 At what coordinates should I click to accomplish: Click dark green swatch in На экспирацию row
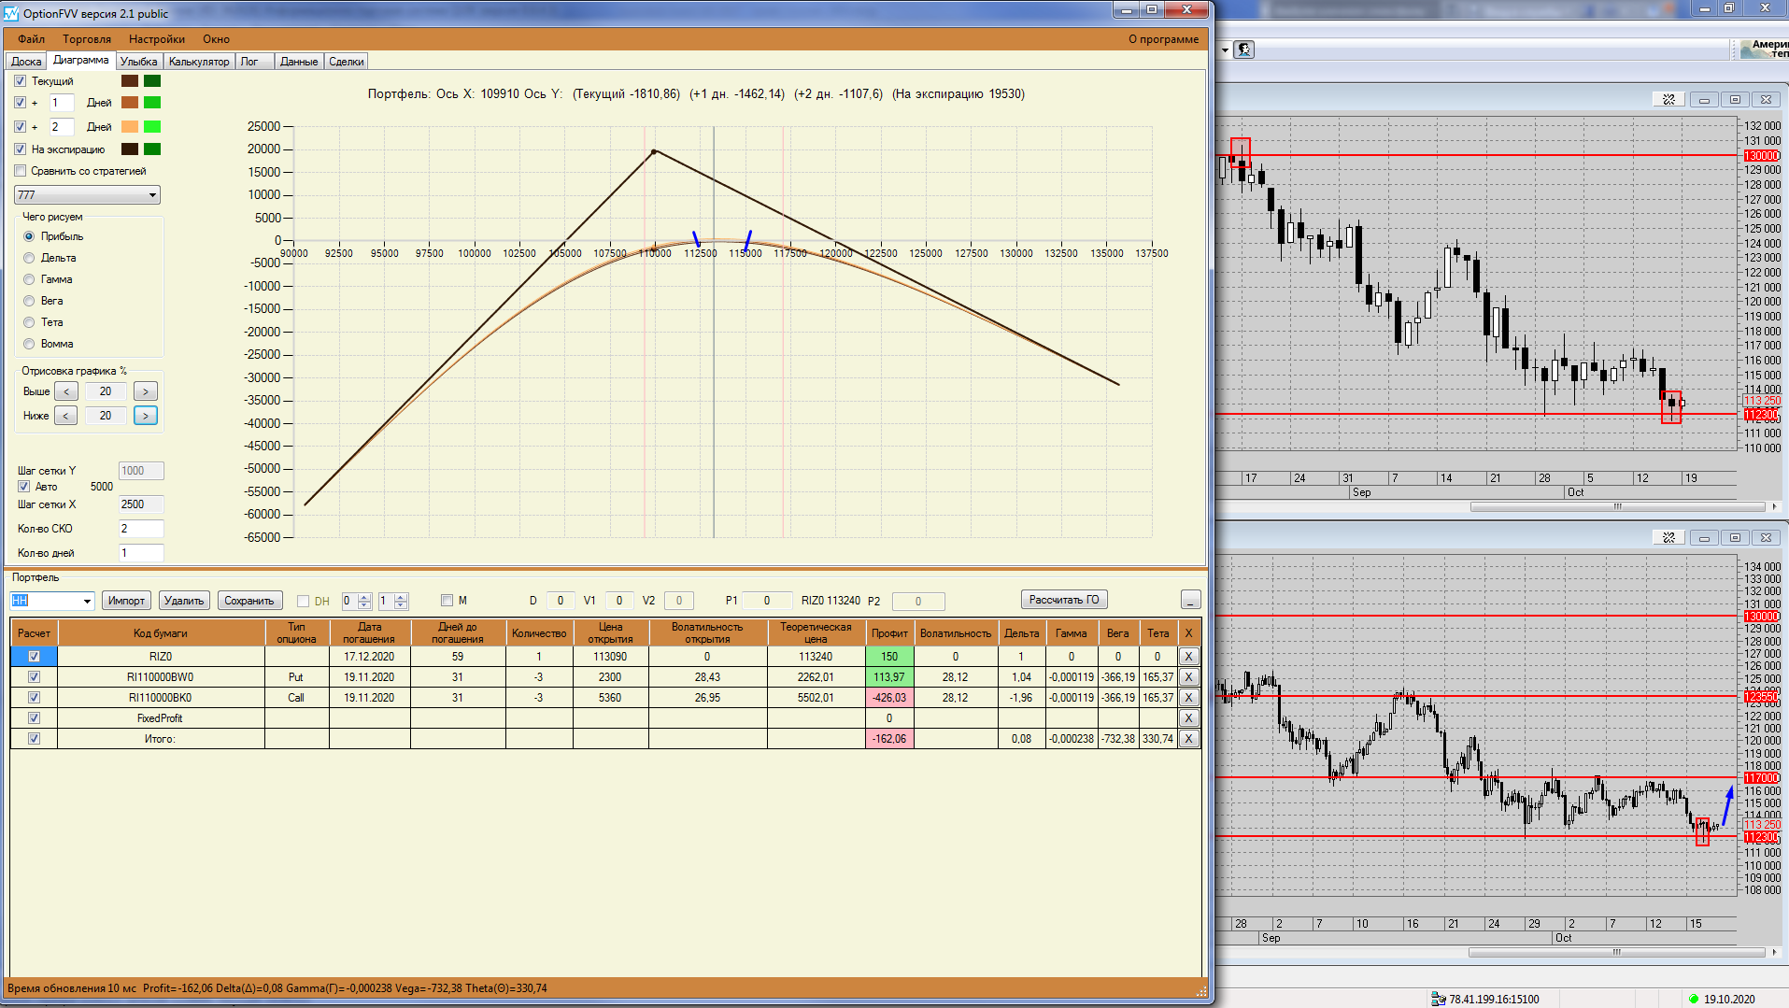pyautogui.click(x=152, y=149)
